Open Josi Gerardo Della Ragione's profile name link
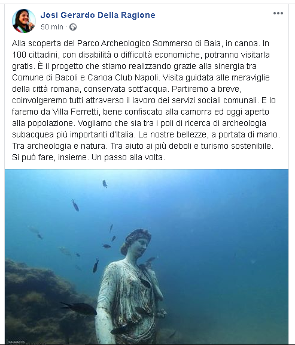This screenshot has width=295, height=345. pyautogui.click(x=98, y=15)
